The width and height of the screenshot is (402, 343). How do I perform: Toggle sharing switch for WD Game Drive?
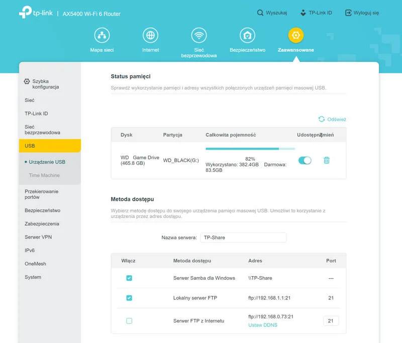click(305, 160)
